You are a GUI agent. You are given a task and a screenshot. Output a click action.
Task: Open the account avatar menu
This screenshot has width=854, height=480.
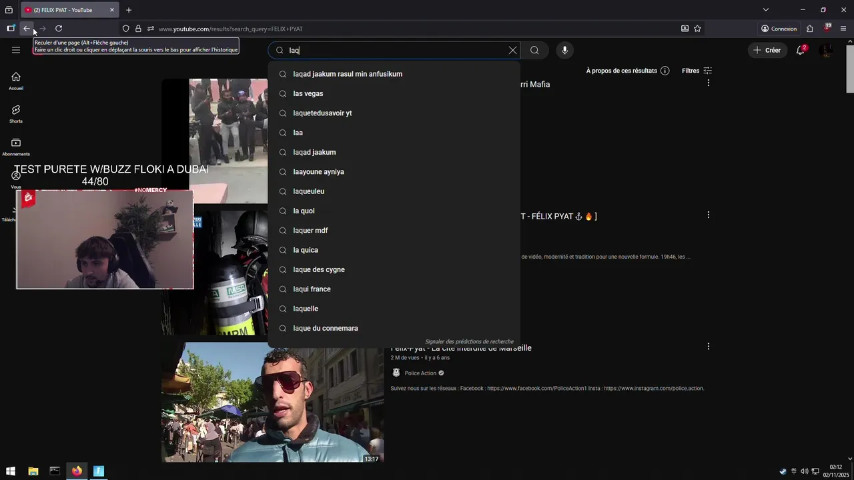click(x=826, y=50)
